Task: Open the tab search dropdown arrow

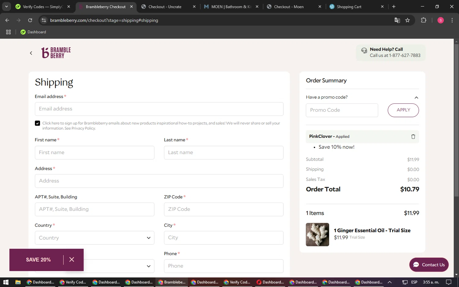Action: tap(6, 6)
